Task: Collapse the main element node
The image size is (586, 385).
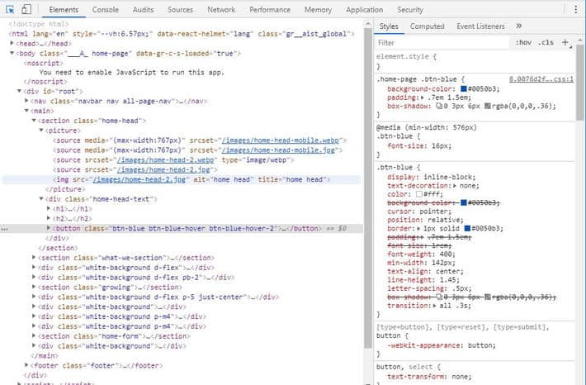Action: point(26,111)
